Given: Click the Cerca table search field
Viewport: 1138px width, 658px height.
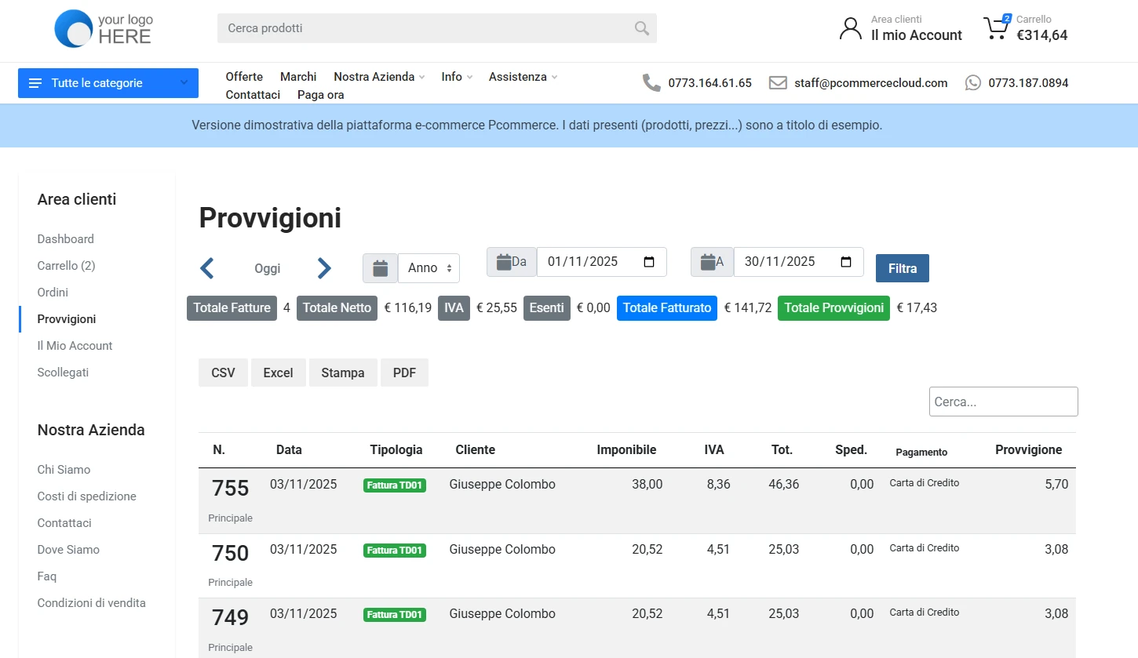Looking at the screenshot, I should [1004, 402].
